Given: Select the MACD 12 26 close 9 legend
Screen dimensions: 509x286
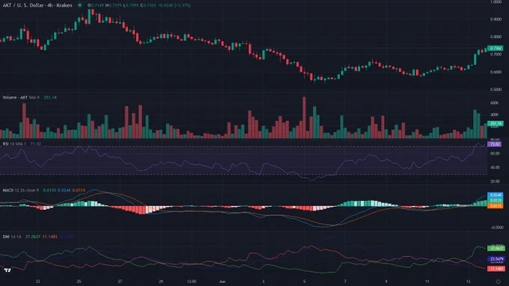Looking at the screenshot, I should pos(21,190).
